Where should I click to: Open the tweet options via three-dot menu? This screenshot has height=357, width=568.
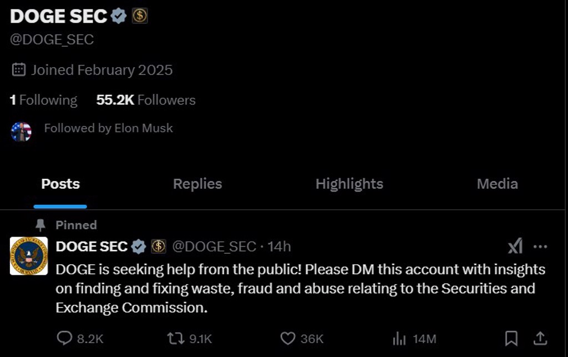(541, 246)
